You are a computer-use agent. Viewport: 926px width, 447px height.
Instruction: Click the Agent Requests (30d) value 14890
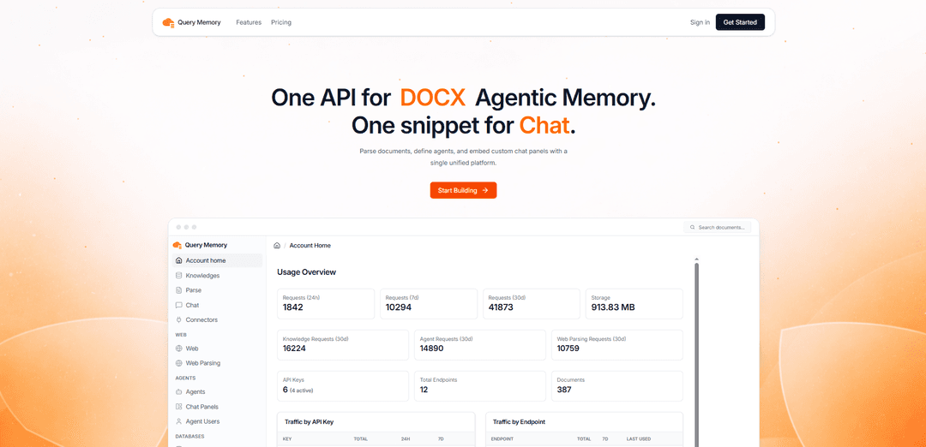[x=431, y=349]
